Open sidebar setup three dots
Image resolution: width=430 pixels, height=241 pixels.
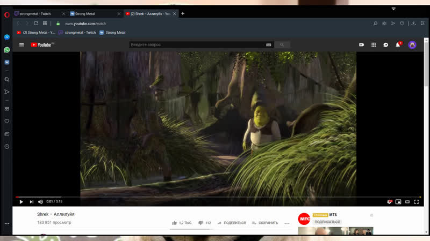[7, 223]
